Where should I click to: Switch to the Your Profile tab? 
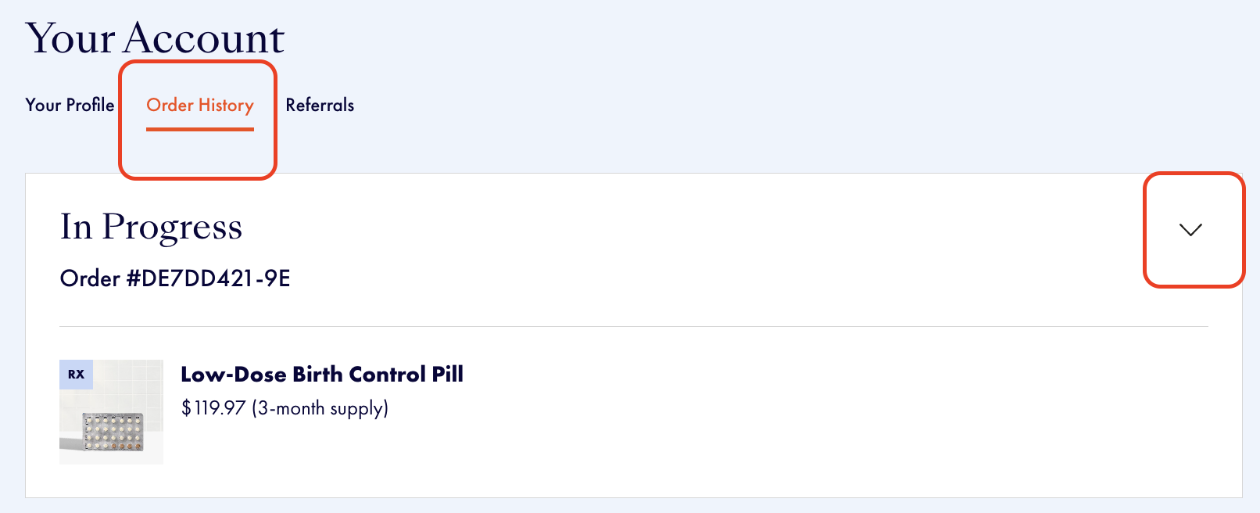69,105
